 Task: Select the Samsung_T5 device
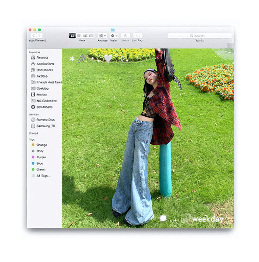pyautogui.click(x=45, y=126)
